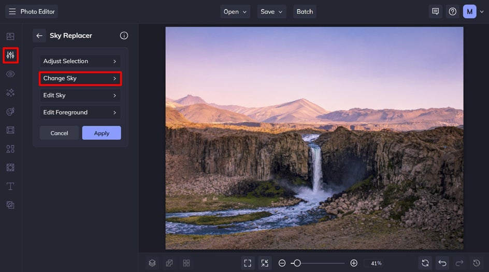Screen dimensions: 489x272
Task: Zoom out with the minus icon
Action: tap(282, 263)
